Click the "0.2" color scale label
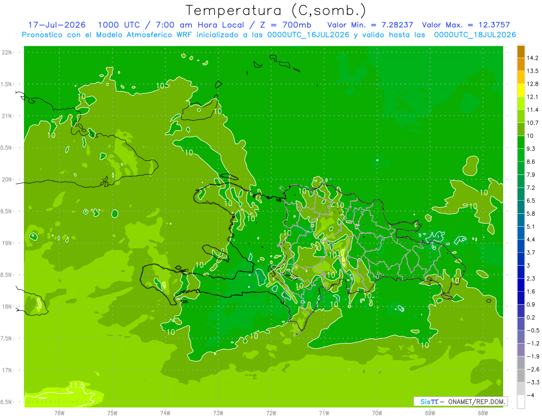Viewport: 542px width, 419px height. [531, 317]
